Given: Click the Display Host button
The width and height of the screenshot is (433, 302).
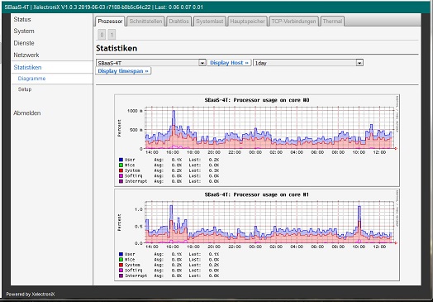Looking at the screenshot, I should click(x=229, y=63).
